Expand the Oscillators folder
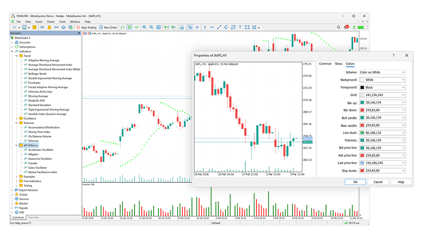Screen dimensions: 423x238 click(x=16, y=118)
